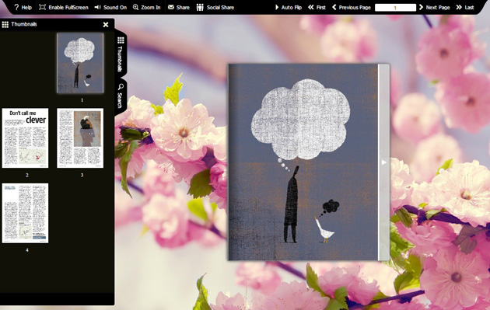Screen dimensions: 490x310
Task: Toggle the Sound On control
Action: point(110,7)
